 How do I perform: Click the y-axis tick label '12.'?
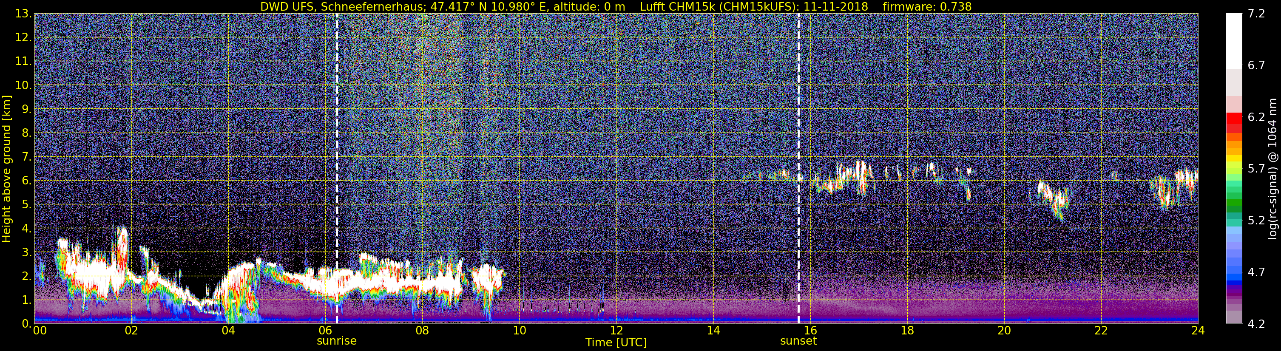(x=23, y=38)
